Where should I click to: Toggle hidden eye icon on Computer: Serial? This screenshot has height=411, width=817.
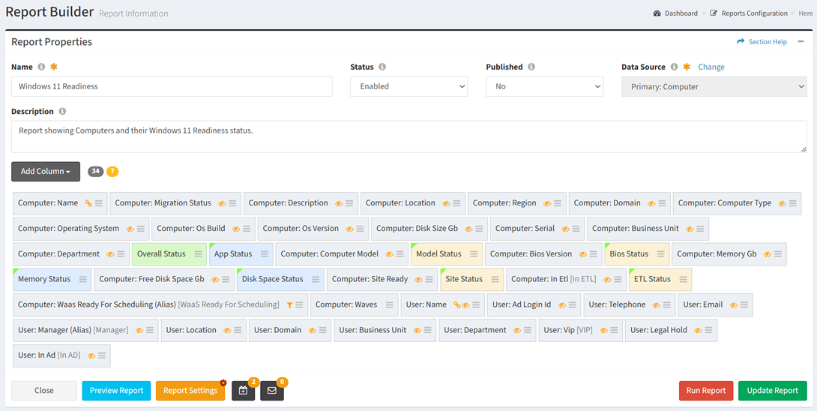point(565,229)
